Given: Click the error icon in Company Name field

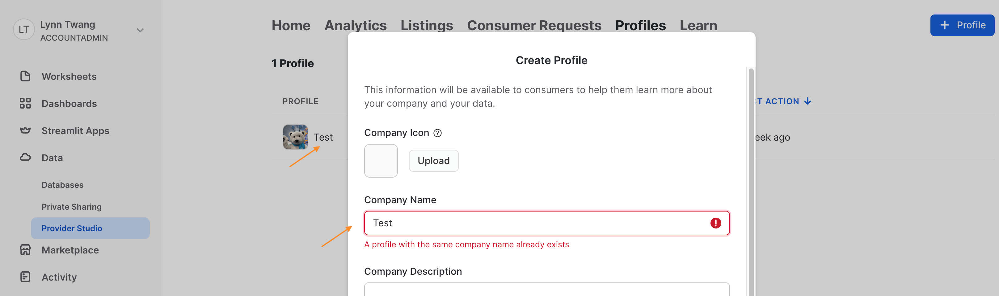Looking at the screenshot, I should (x=715, y=223).
